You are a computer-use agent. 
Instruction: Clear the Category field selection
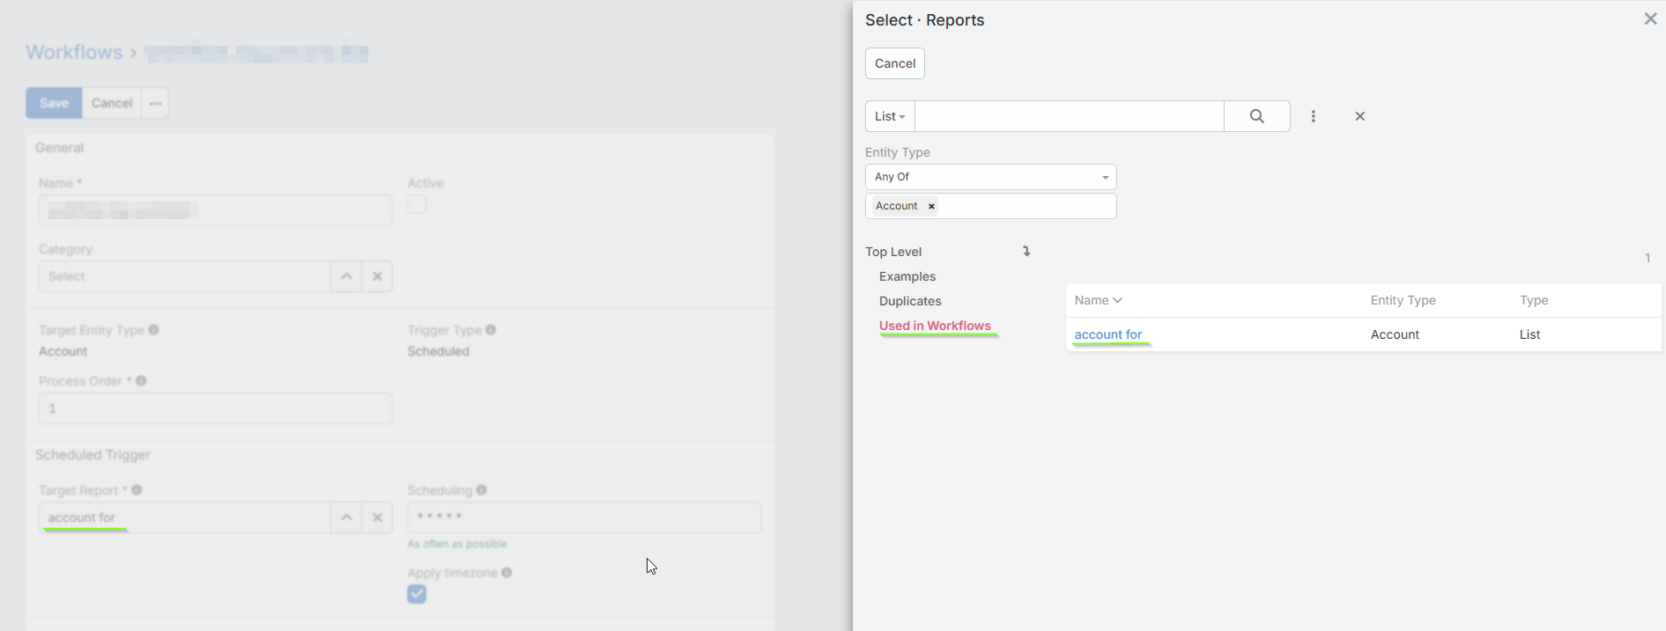(377, 276)
